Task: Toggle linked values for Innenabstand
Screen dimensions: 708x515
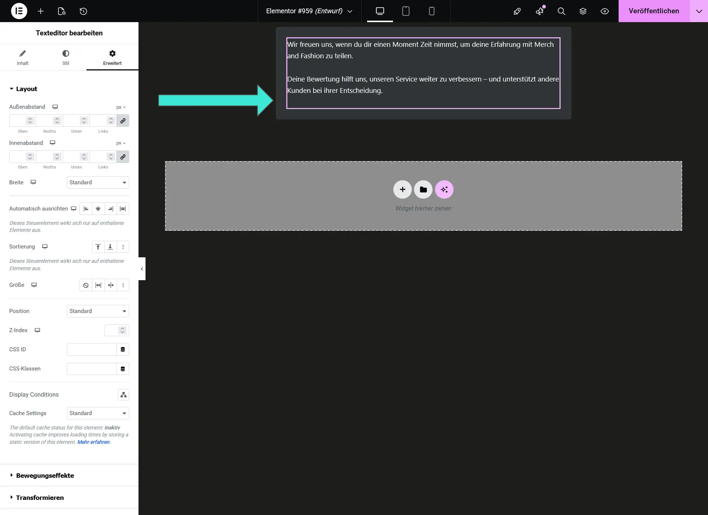Action: point(122,157)
